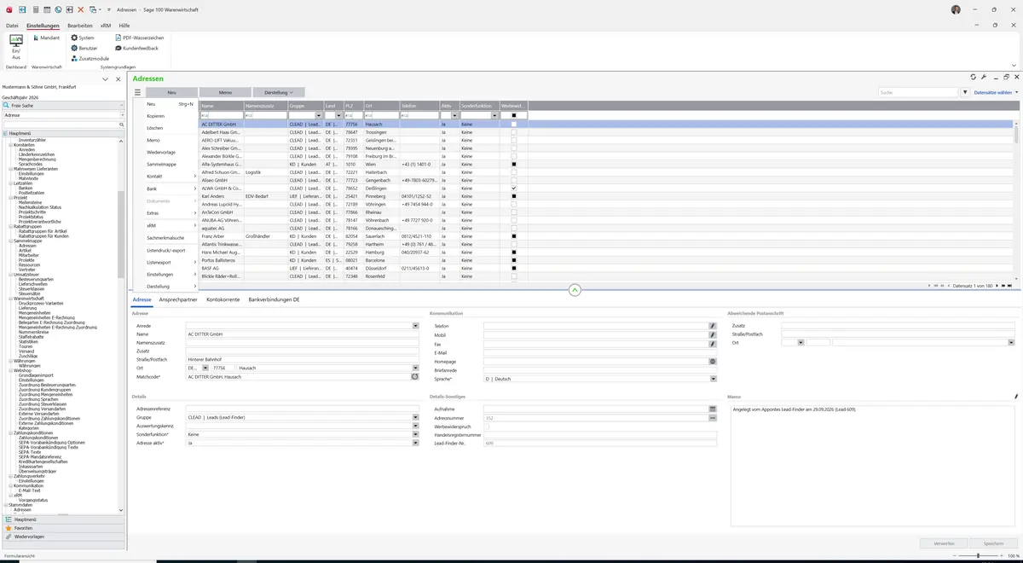Open the Sprache dropdown
The height and width of the screenshot is (563, 1023).
coord(713,379)
